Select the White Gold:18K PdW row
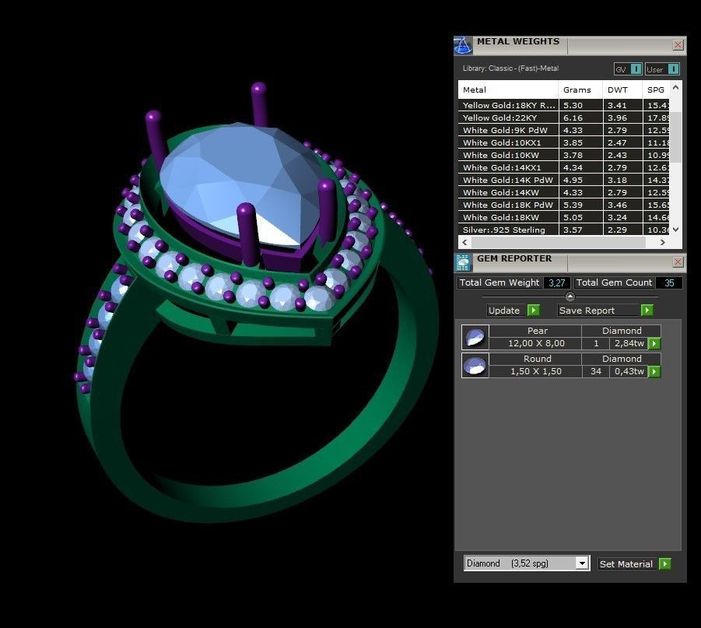The height and width of the screenshot is (628, 701). click(x=564, y=205)
